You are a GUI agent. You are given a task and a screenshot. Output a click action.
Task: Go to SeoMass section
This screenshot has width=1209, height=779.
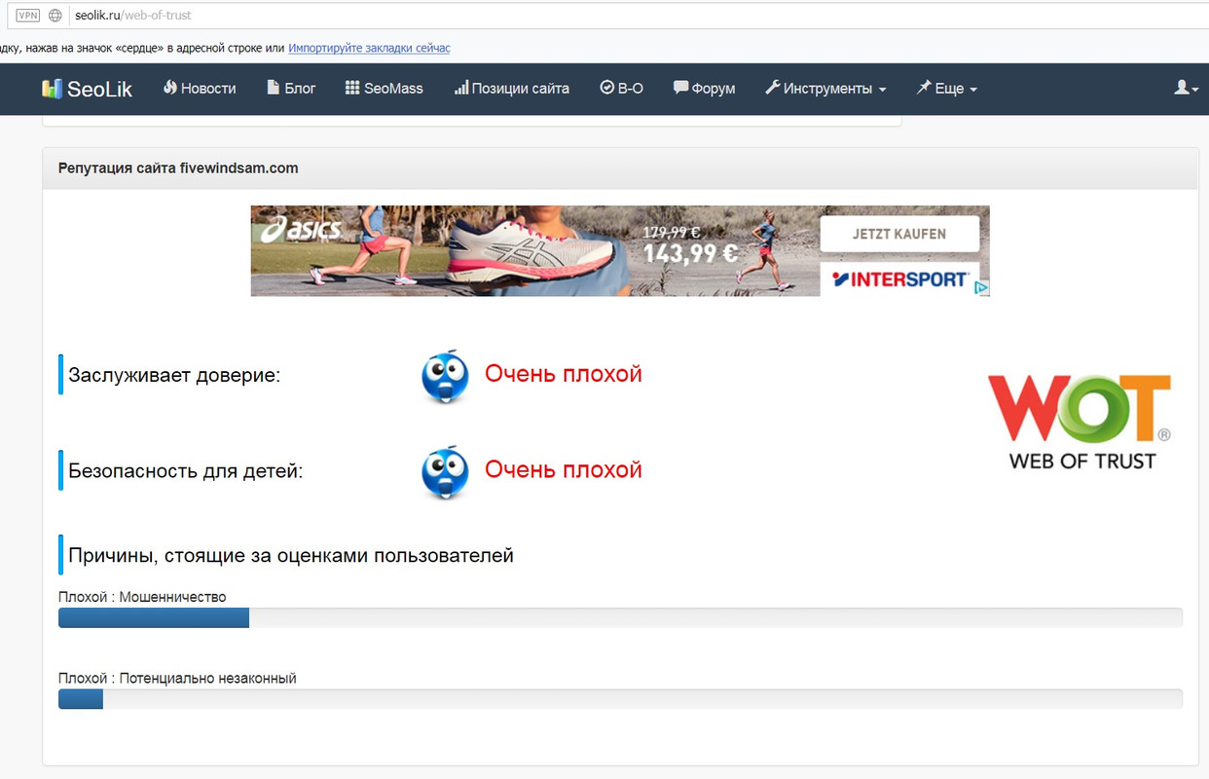[x=385, y=88]
